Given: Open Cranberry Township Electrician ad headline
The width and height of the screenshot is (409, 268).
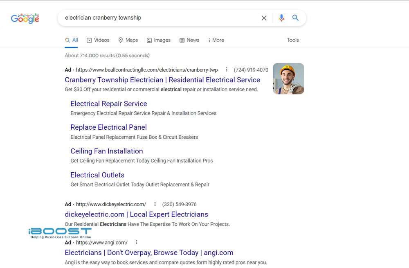Looking at the screenshot, I should pos(162,80).
